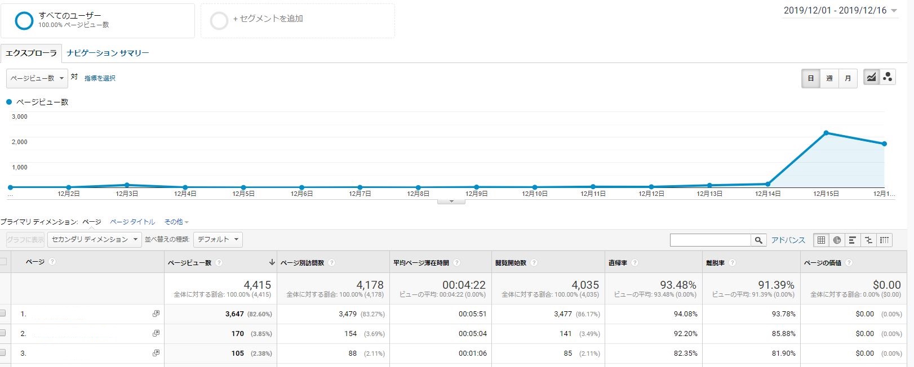914x367 pixels.
Task: Click the アドバンス advanced filter link
Action: [x=788, y=240]
